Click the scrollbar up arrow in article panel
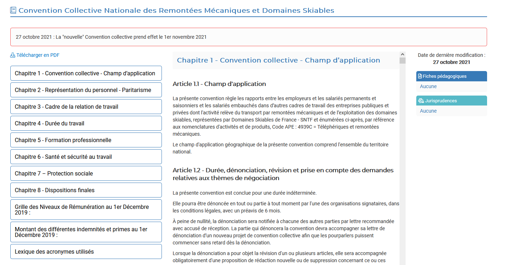Image resolution: width=507 pixels, height=265 pixels. (x=402, y=55)
